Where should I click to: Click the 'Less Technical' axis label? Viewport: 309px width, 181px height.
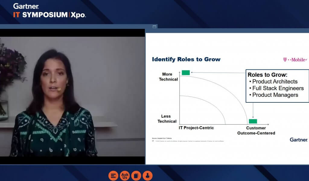[167, 119]
